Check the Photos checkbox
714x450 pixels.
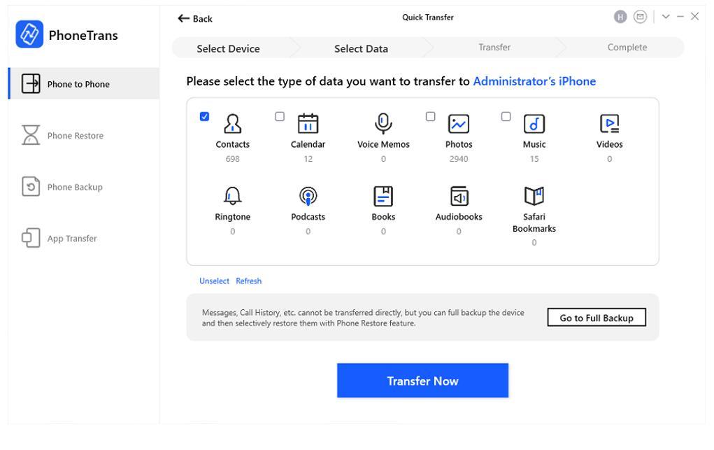point(430,116)
